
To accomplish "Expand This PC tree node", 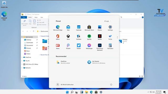I will tap(22, 61).
